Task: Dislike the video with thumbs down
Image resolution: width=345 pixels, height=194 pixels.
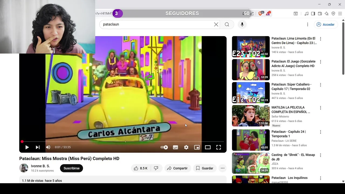Action: [156, 168]
